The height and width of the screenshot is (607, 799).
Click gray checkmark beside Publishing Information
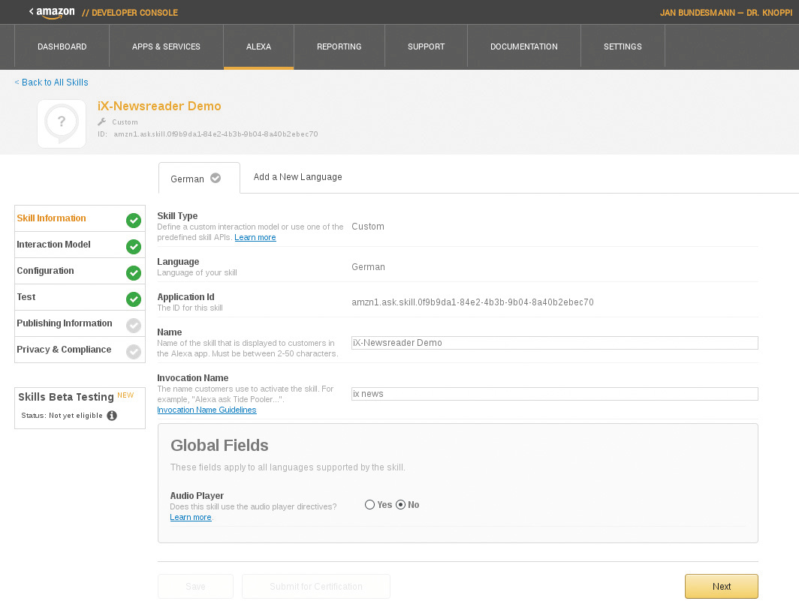pos(134,325)
